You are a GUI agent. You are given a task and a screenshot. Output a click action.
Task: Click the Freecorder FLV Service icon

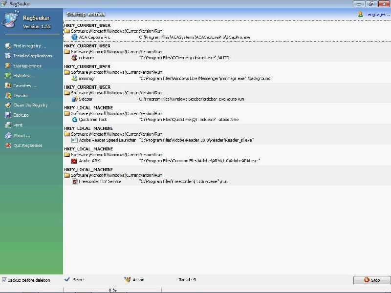pyautogui.click(x=74, y=181)
